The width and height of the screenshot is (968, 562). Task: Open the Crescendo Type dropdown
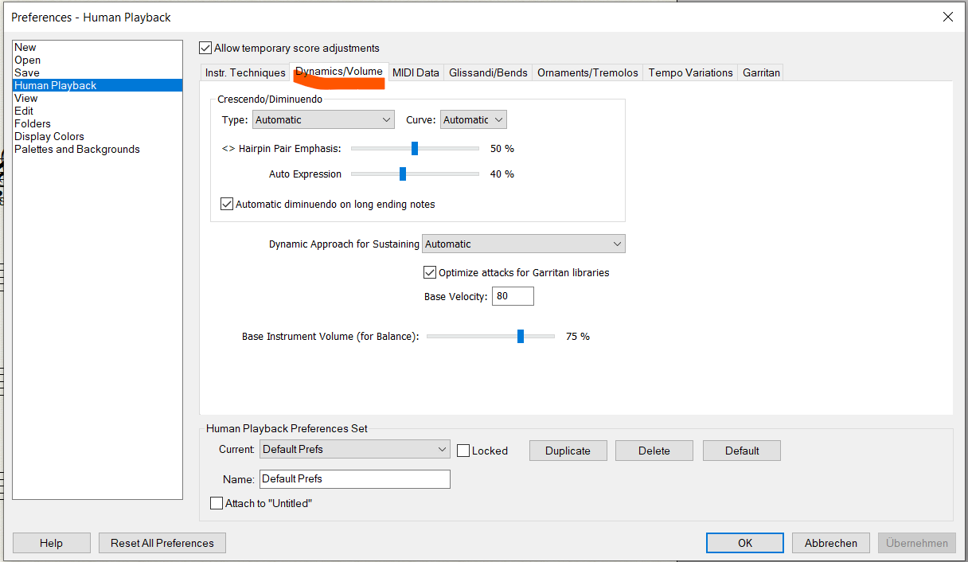coord(323,120)
